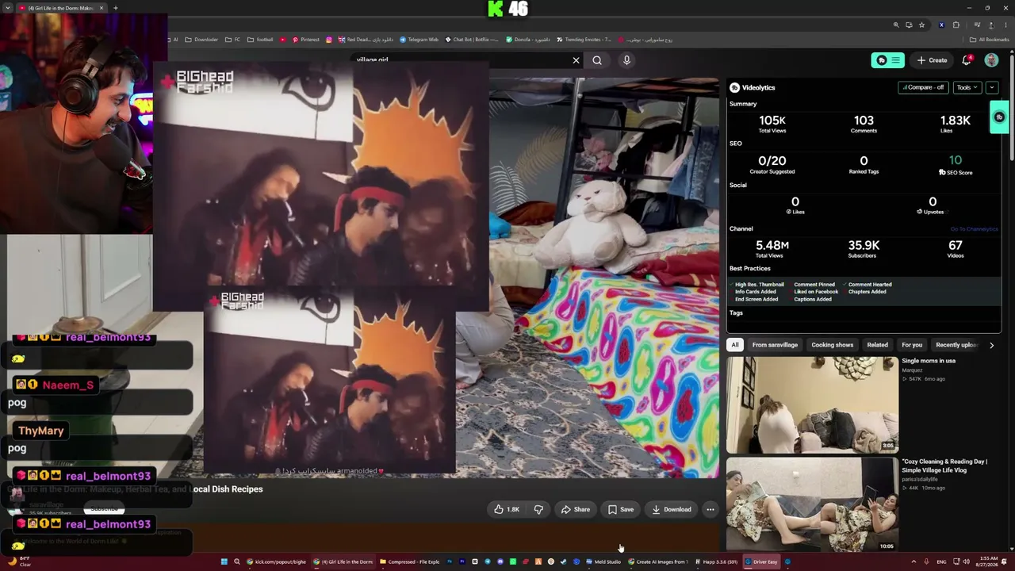Select the From saravillage chip
The width and height of the screenshot is (1015, 571).
click(775, 345)
